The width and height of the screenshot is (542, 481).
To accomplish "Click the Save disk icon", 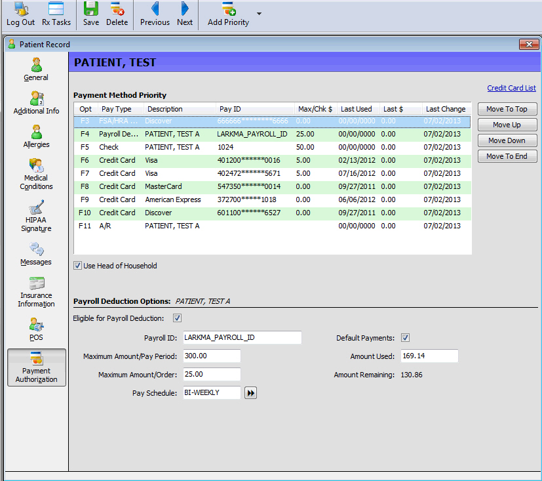I will (91, 14).
